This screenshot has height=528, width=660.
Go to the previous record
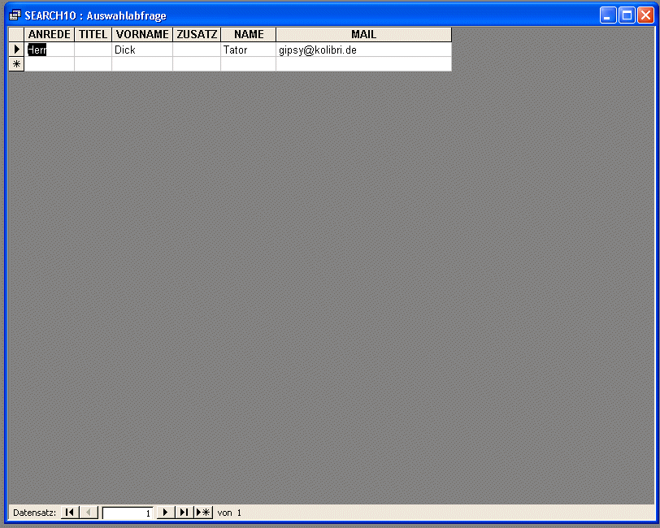click(x=89, y=512)
